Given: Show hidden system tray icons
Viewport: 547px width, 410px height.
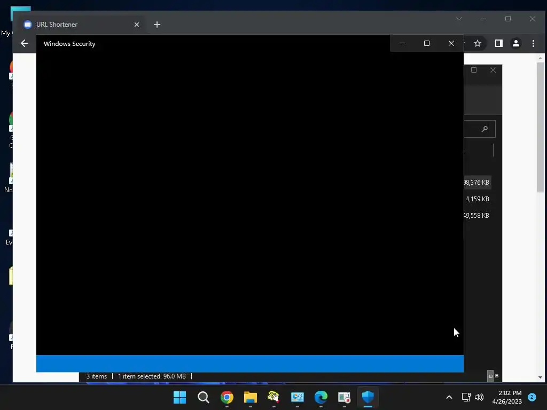Looking at the screenshot, I should point(449,397).
